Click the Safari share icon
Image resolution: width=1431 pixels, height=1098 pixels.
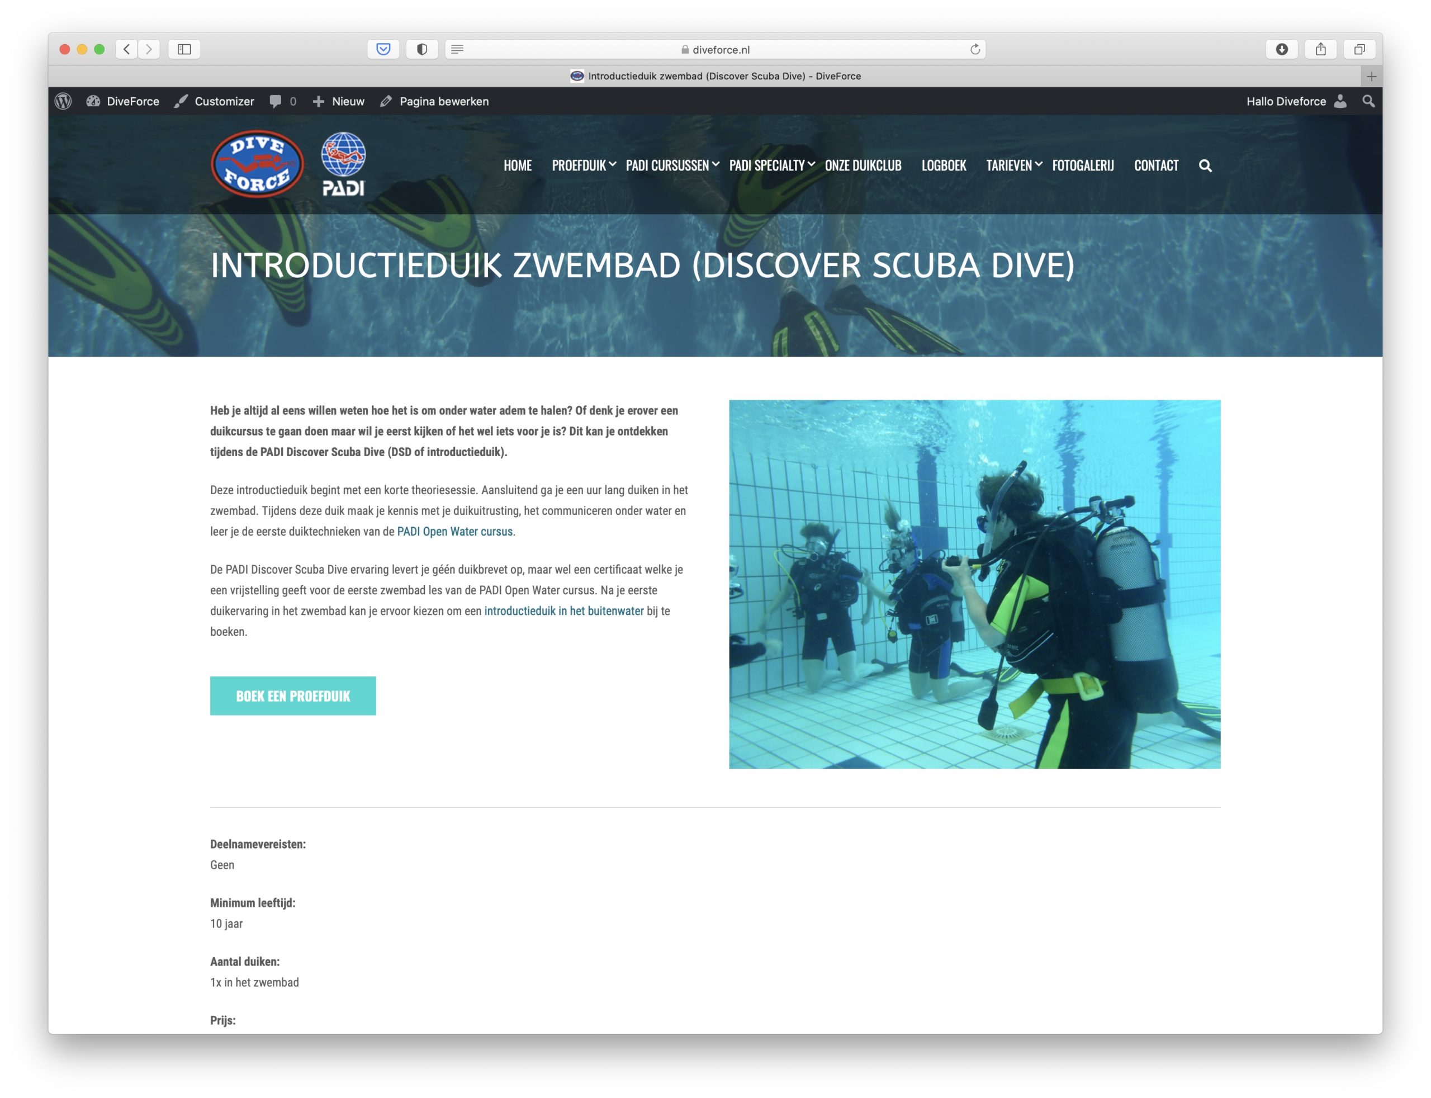[1320, 49]
